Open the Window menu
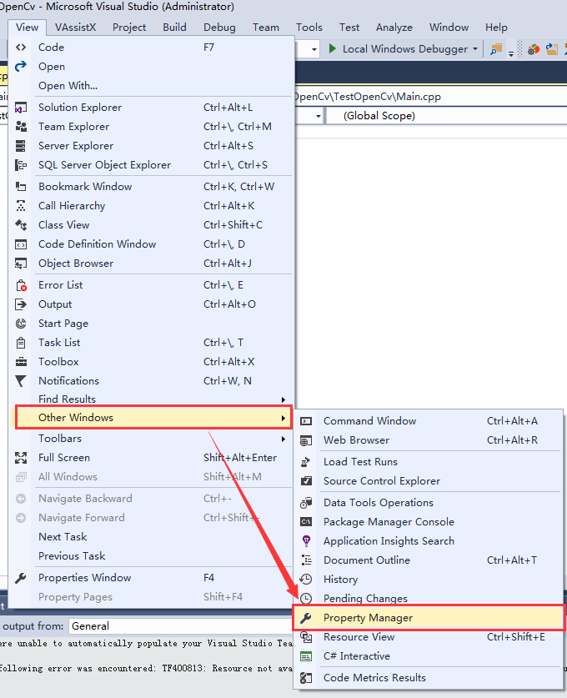This screenshot has height=698, width=567. click(449, 28)
